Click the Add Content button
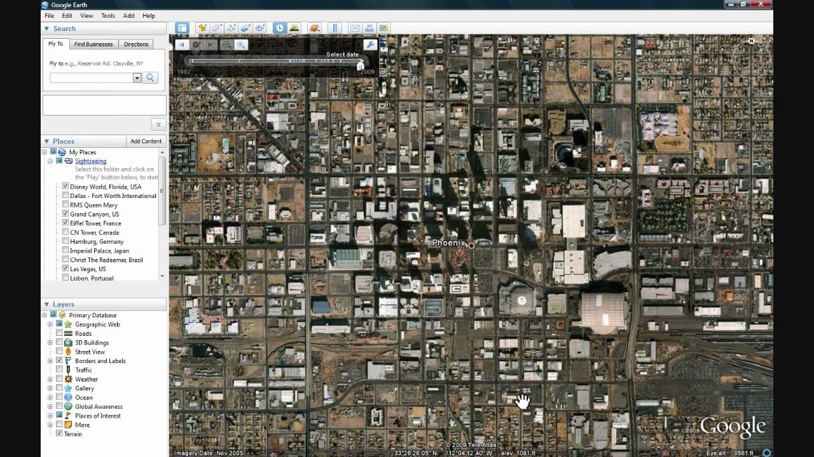The image size is (814, 457). pos(146,141)
